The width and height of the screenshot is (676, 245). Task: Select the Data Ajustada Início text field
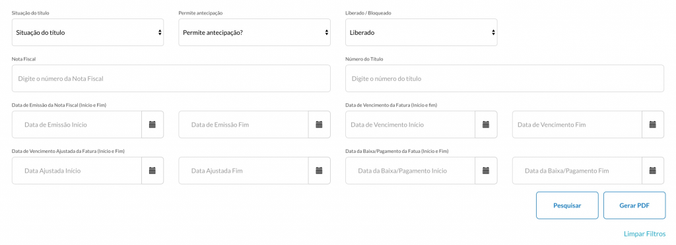coord(77,171)
